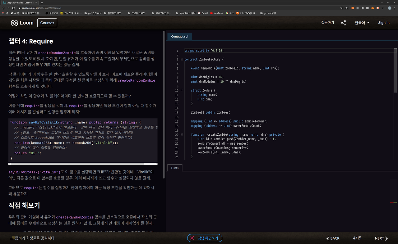Click the Chrome profile avatar
Image resolution: width=398 pixels, height=244 pixels.
click(390, 8)
